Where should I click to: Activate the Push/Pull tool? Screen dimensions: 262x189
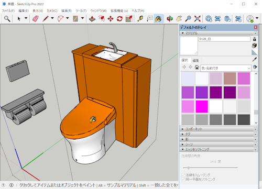point(92,19)
